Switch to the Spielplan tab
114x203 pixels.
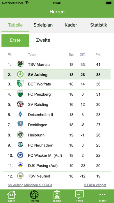point(43,25)
